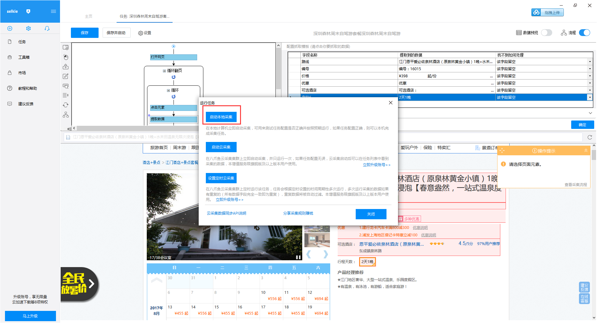The width and height of the screenshot is (597, 323).
Task: Collapse the 操作提示 panel
Action: pyautogui.click(x=586, y=151)
